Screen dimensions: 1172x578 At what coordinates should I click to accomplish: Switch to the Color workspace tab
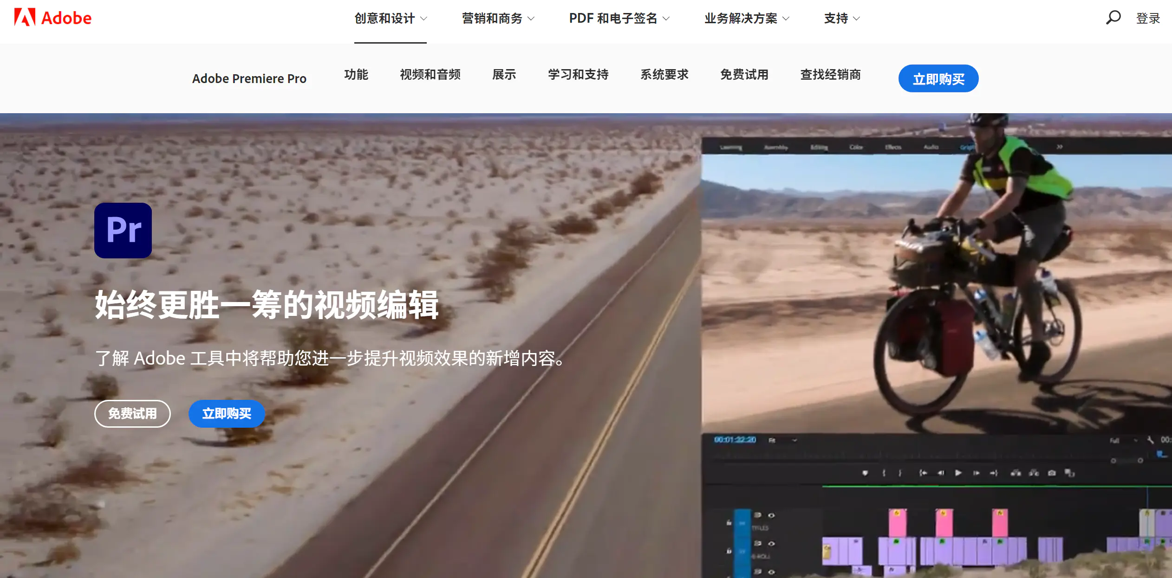(856, 148)
